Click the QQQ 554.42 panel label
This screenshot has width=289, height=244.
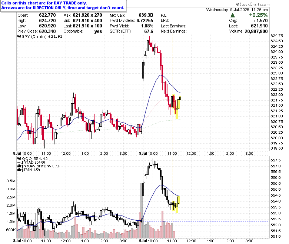35,158
